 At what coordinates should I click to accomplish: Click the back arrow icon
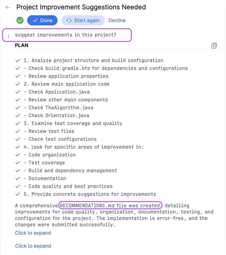click(8, 7)
